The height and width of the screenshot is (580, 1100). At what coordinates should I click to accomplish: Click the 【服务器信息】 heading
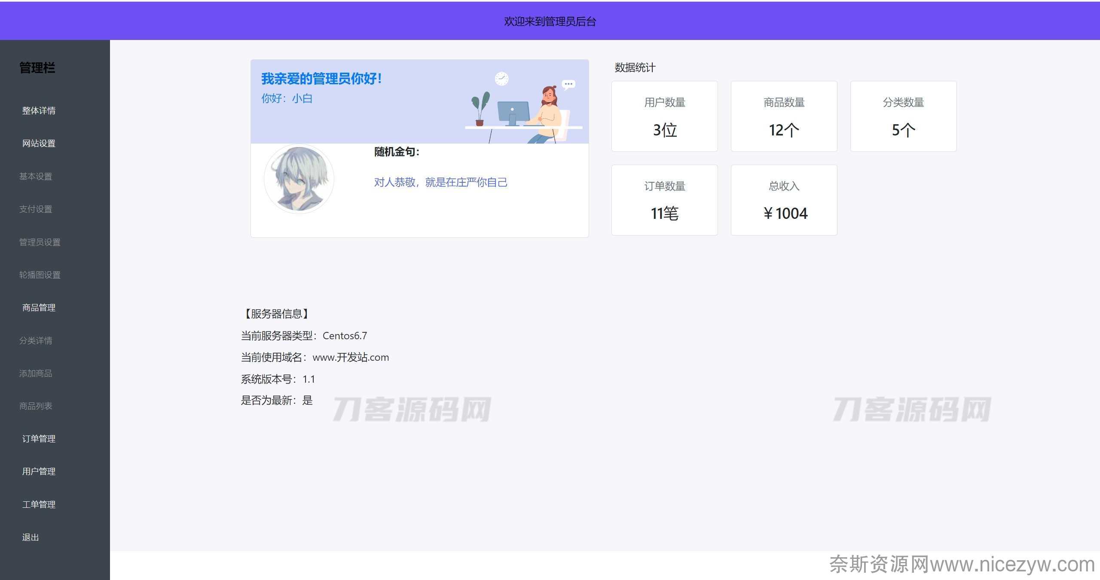(x=276, y=314)
